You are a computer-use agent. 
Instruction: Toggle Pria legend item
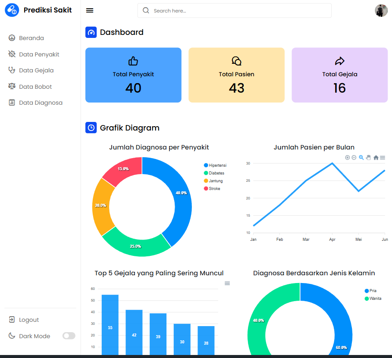[371, 291]
